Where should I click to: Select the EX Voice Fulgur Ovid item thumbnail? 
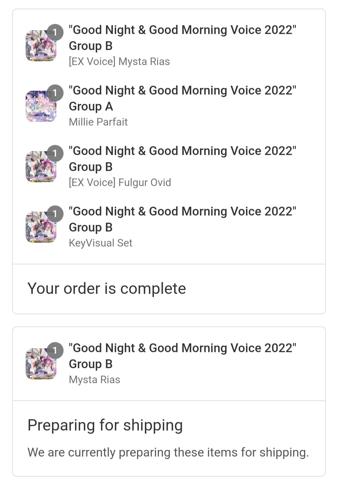click(41, 167)
